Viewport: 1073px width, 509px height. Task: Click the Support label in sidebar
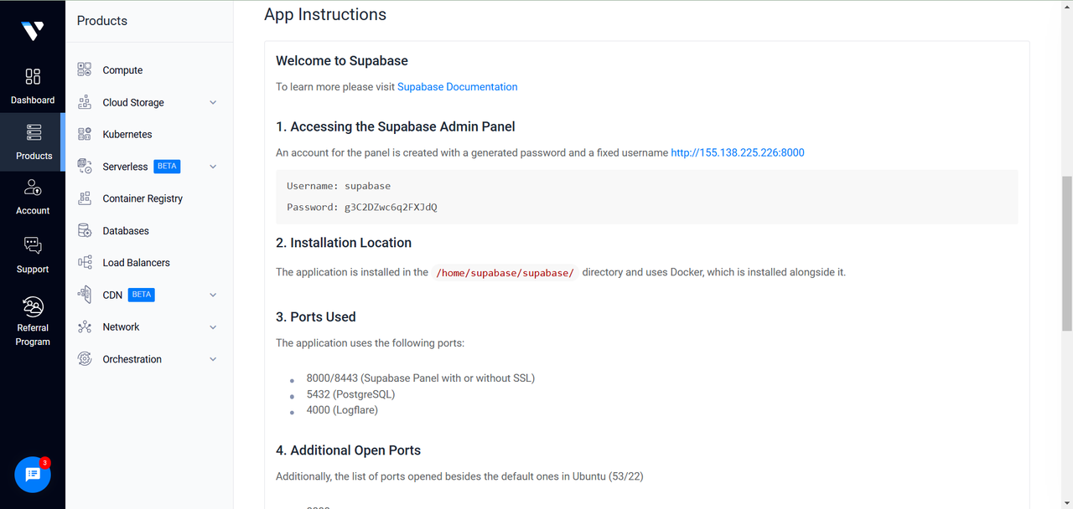tap(33, 269)
